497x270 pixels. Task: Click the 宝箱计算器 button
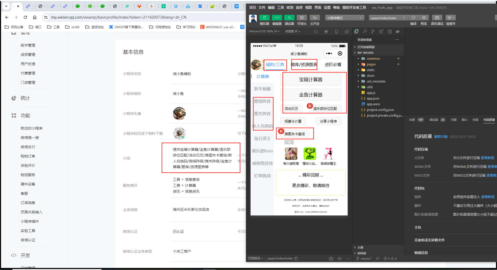coord(311,80)
